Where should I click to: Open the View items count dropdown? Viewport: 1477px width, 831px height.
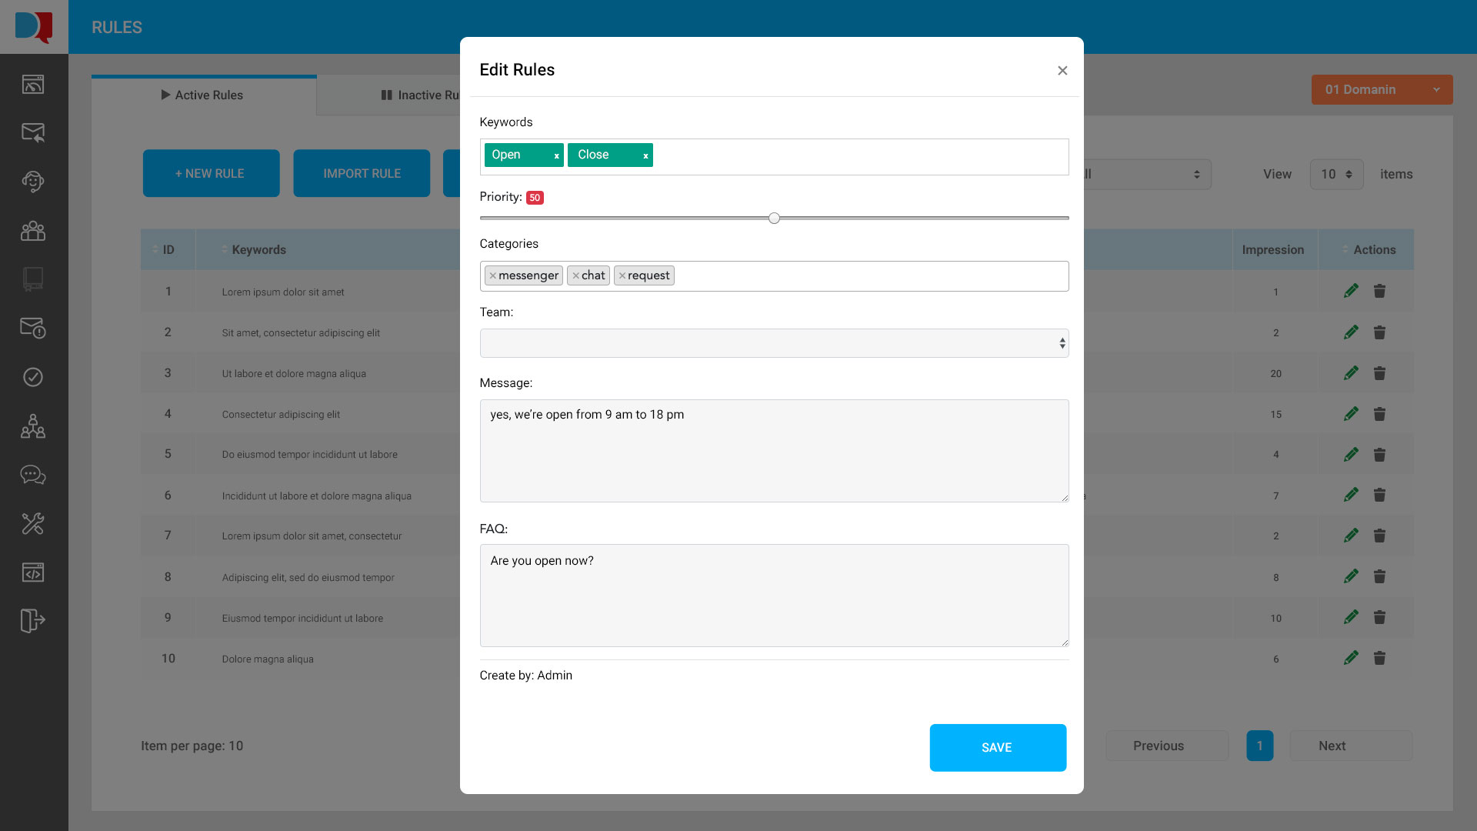point(1336,175)
